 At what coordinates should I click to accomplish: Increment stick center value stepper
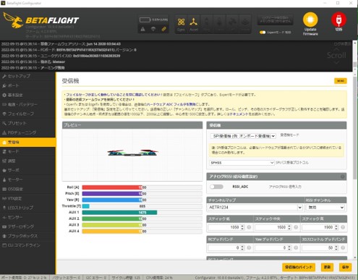point(289,226)
